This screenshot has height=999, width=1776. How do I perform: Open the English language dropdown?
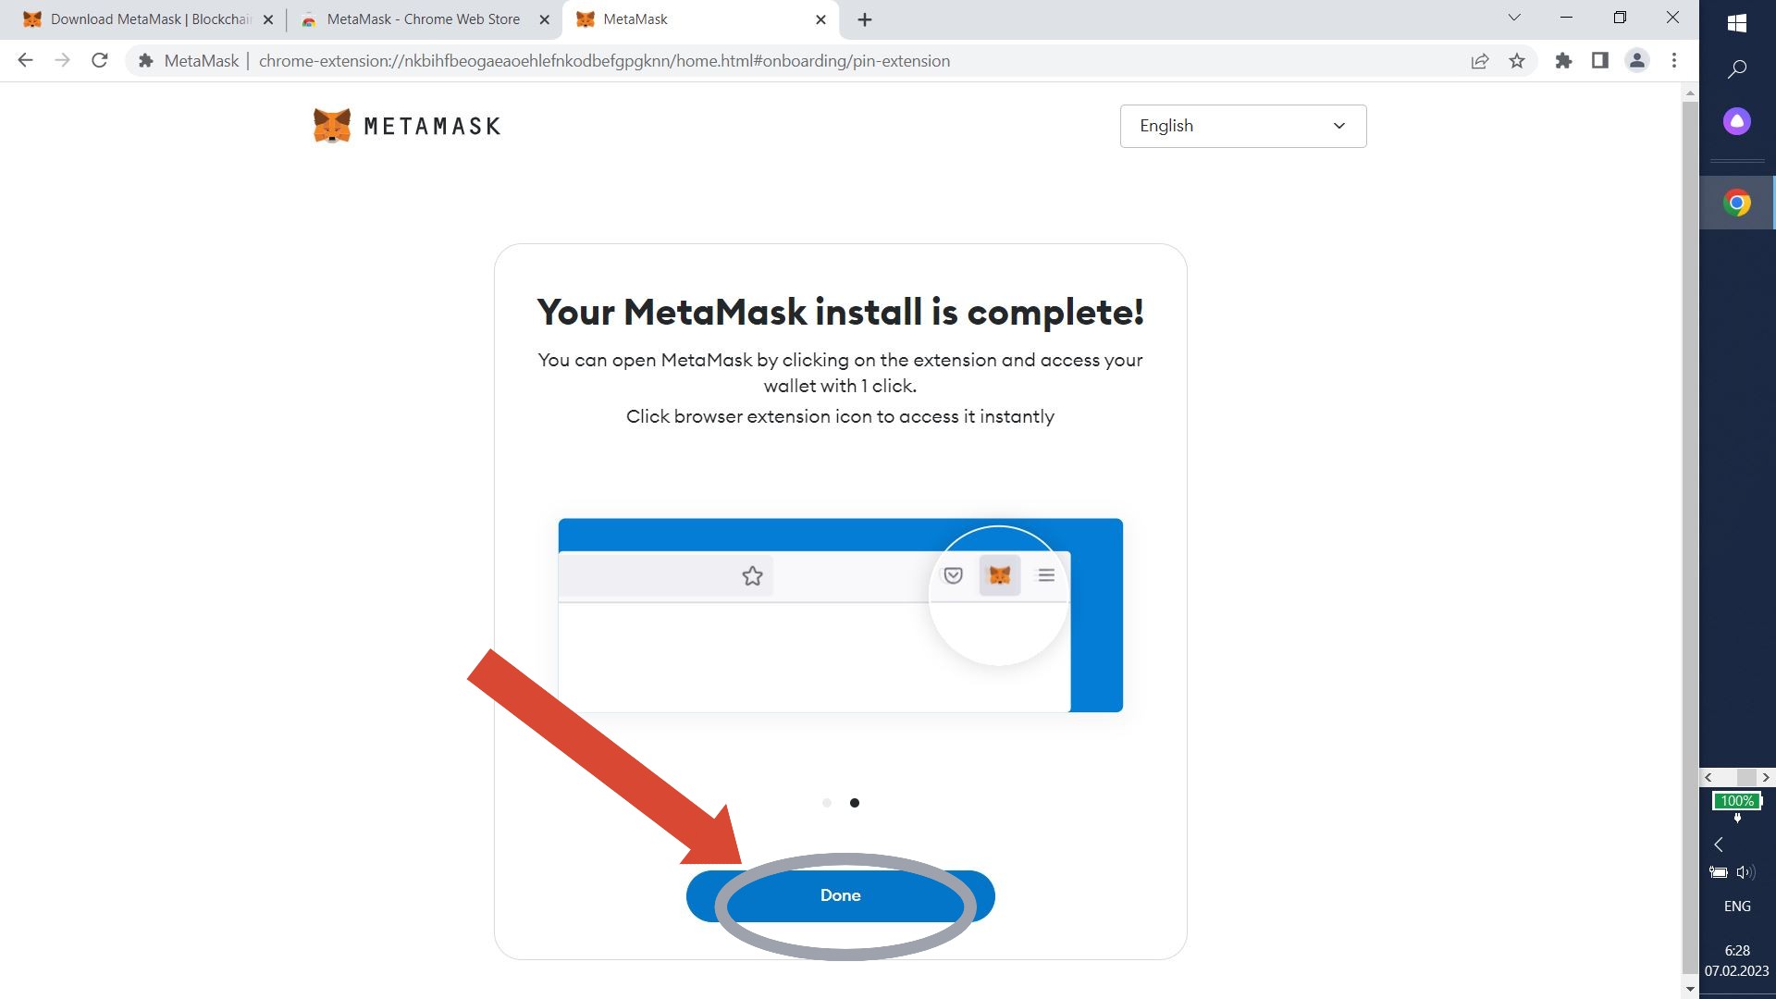point(1242,126)
